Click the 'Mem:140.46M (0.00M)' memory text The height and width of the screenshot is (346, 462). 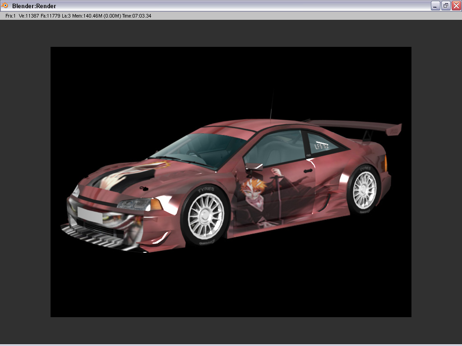pos(97,16)
